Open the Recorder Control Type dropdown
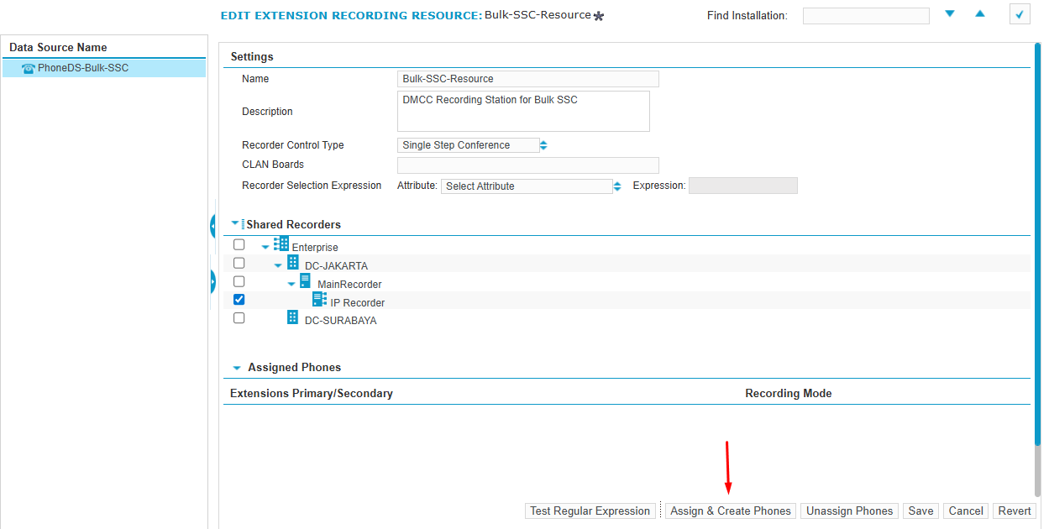 point(473,145)
